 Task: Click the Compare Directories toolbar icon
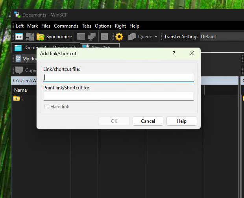(x=19, y=37)
